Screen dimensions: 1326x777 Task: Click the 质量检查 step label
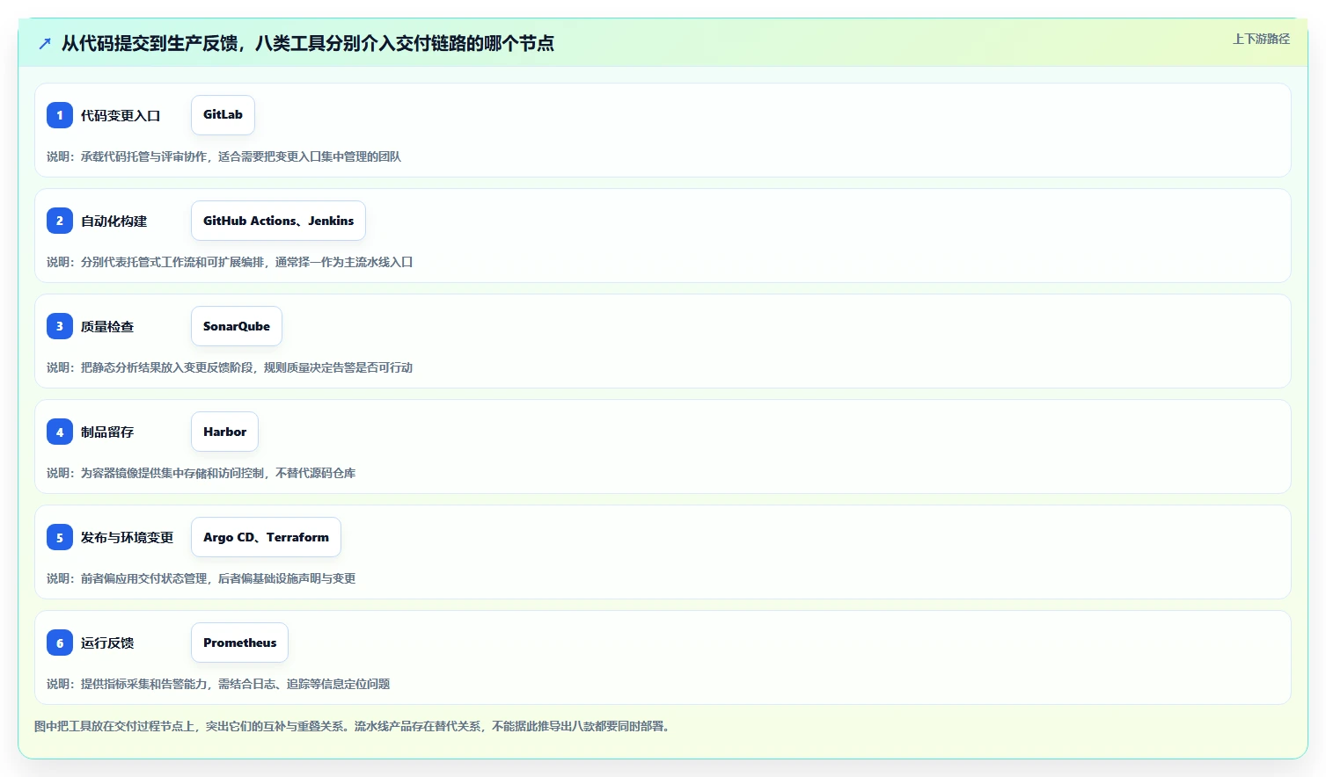coord(107,326)
